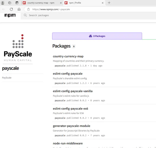Refresh the page with reload icon
156x148 pixels.
point(11,9)
